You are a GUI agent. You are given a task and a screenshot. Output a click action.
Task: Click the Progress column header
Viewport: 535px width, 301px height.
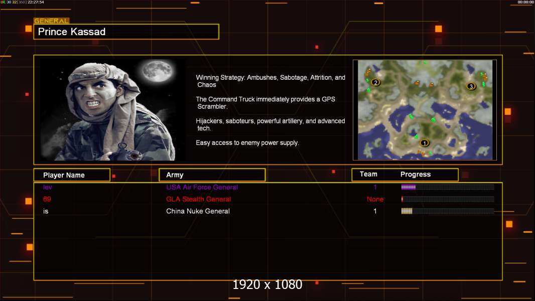coord(415,175)
